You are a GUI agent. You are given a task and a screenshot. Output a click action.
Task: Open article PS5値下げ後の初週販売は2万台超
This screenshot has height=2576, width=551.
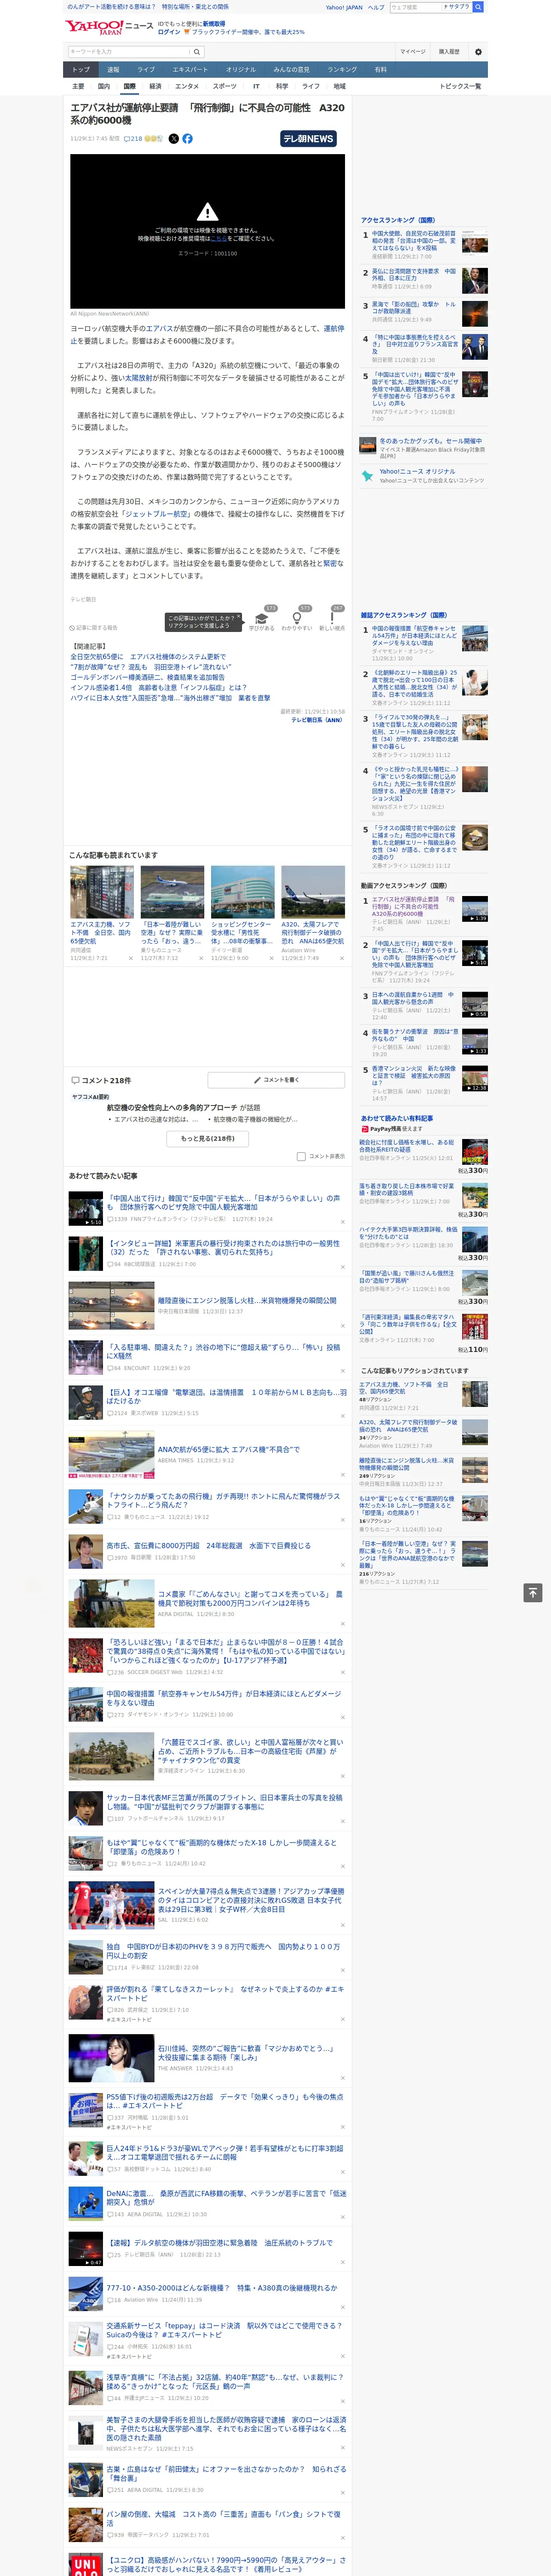[x=224, y=2101]
